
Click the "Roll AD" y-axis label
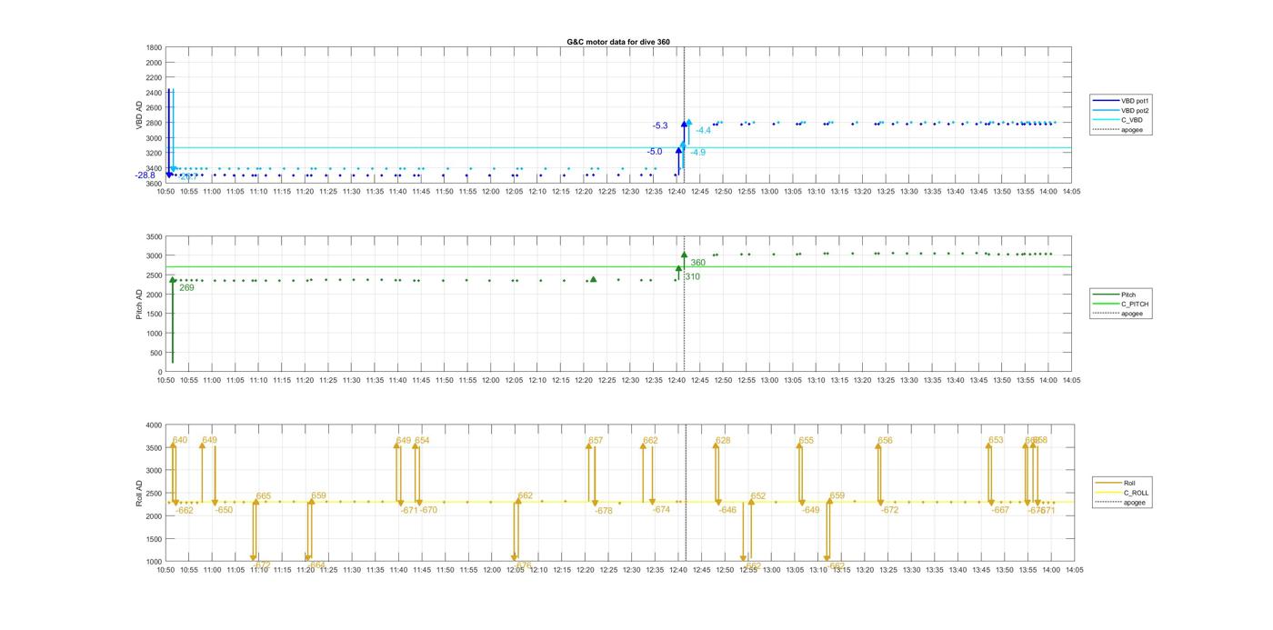coord(140,493)
